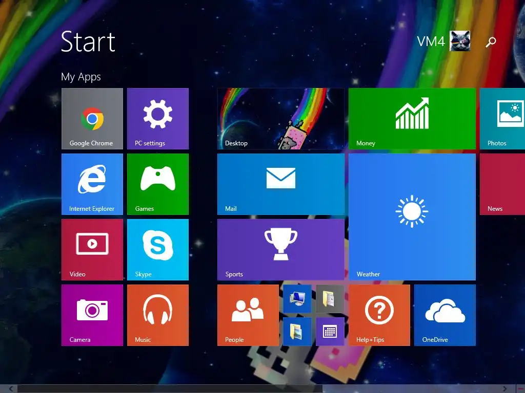Click the horizontal scrollbar thumb

170,389
